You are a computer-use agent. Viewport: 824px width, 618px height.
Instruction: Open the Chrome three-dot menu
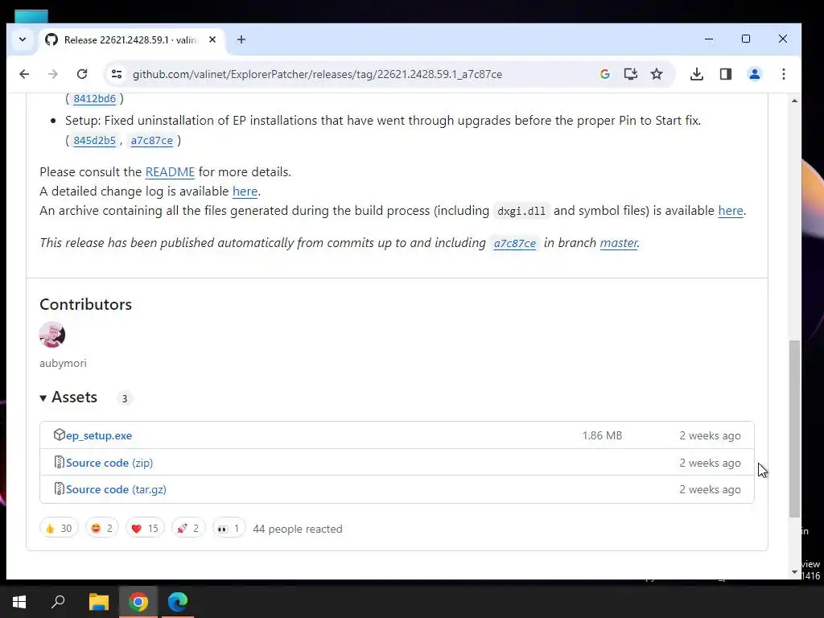point(784,74)
